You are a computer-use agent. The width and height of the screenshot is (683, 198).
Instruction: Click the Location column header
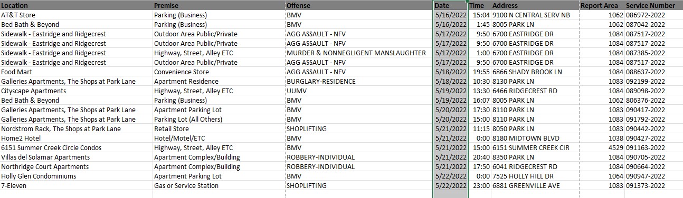(x=77, y=5)
